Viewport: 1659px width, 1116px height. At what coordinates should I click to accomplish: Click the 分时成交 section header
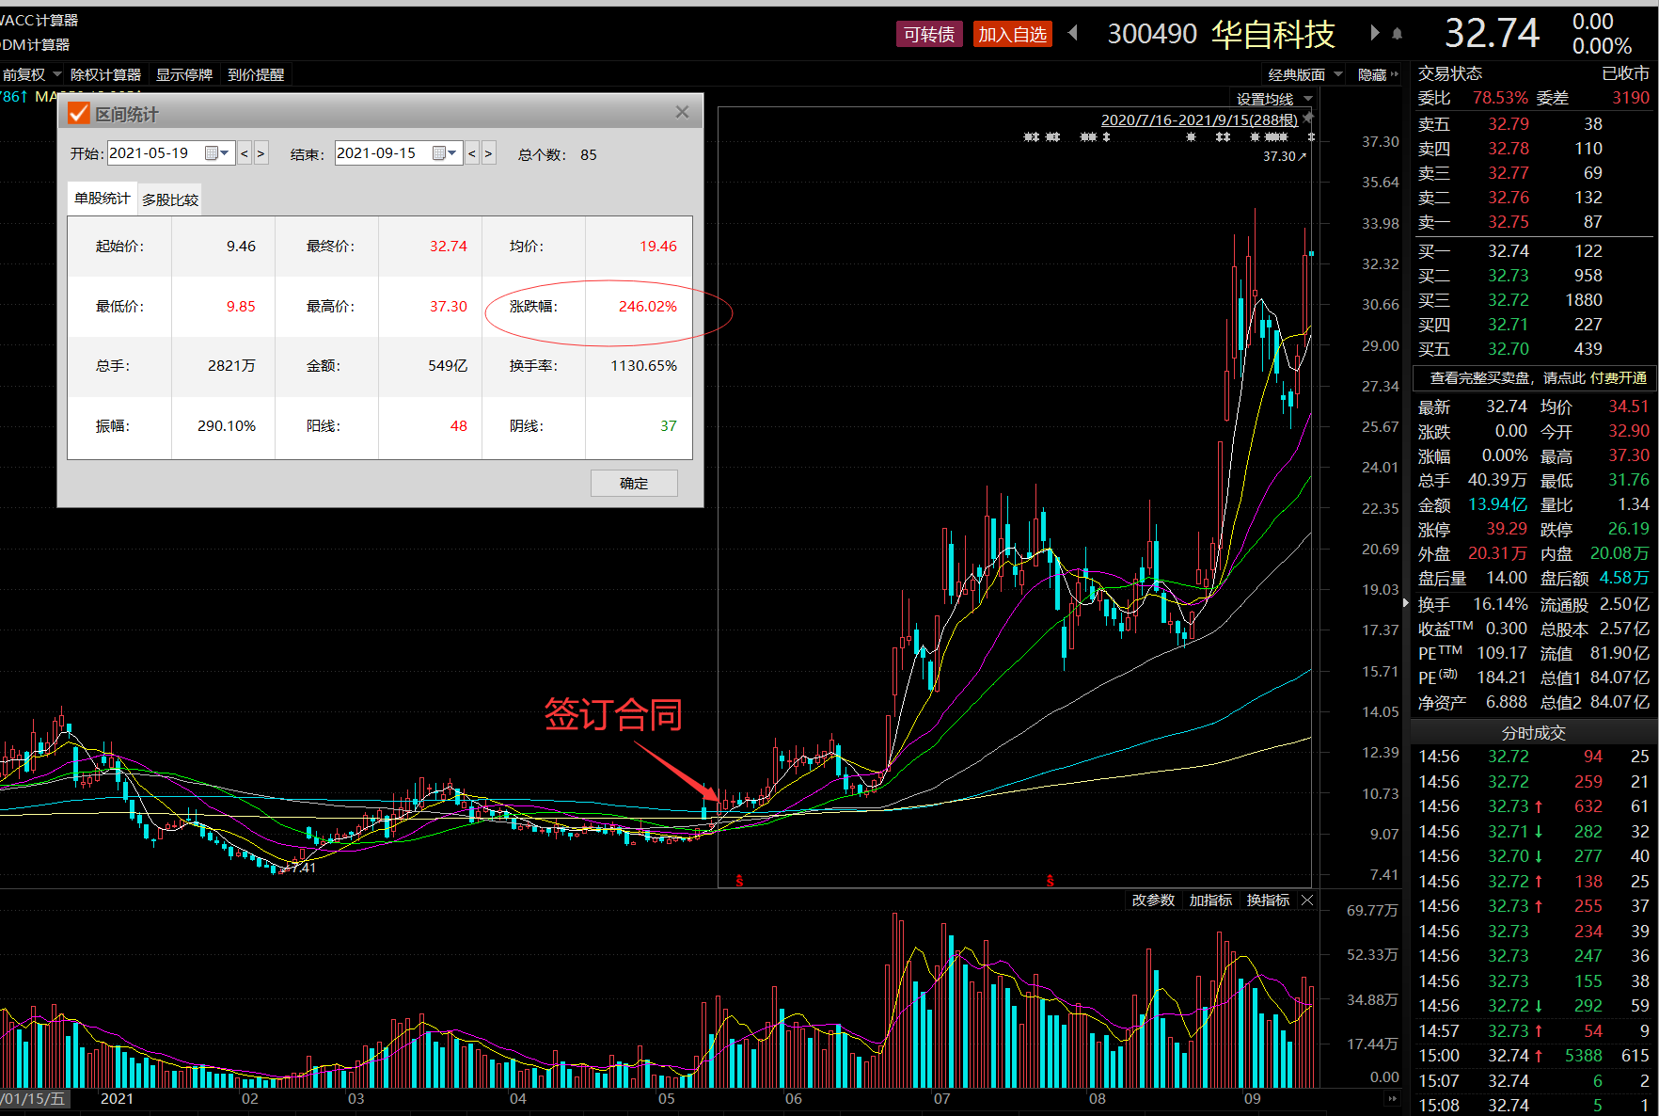tap(1533, 732)
